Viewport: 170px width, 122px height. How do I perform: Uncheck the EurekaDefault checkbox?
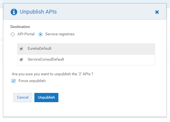(x=21, y=49)
